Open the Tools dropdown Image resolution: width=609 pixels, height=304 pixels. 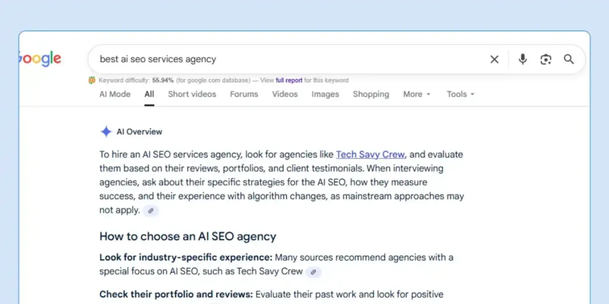460,94
